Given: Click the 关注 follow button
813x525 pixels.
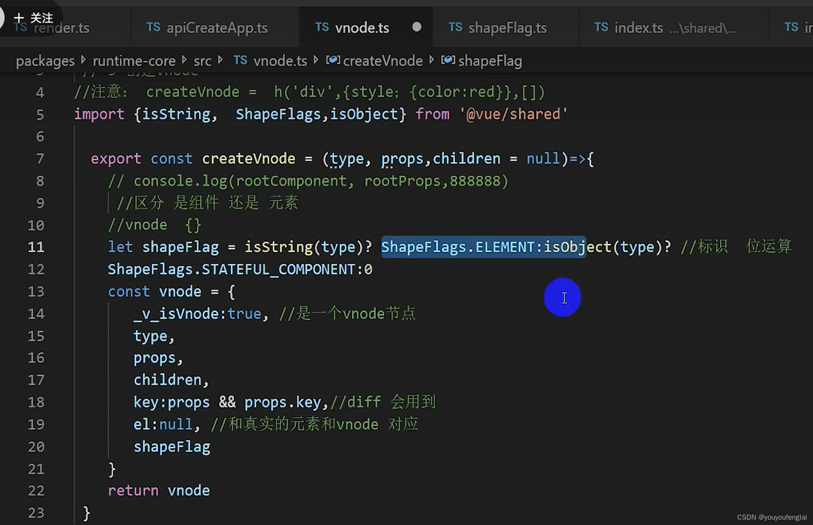Looking at the screenshot, I should pos(33,18).
